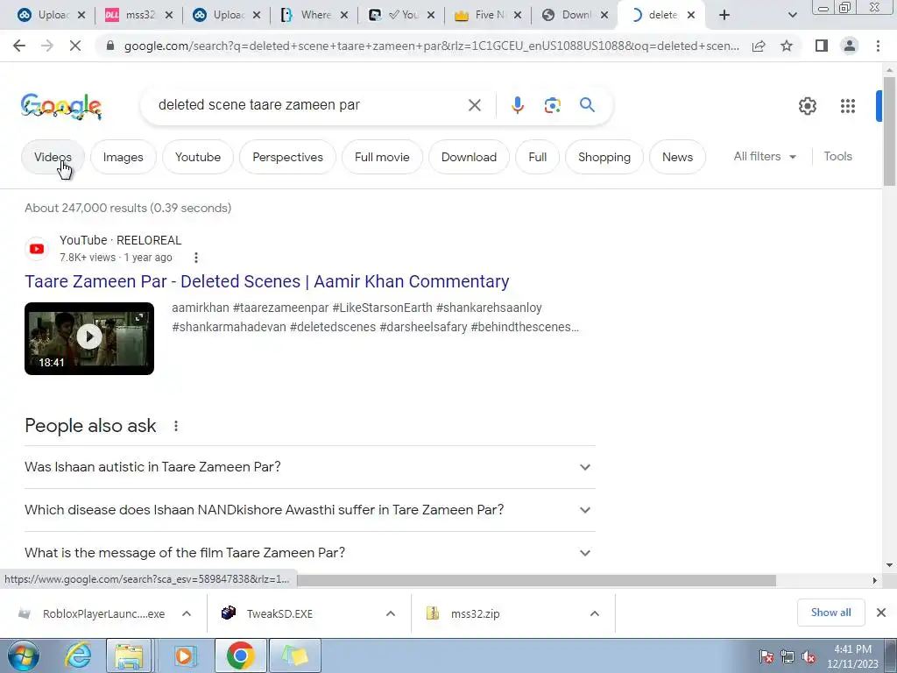897x673 pixels.
Task: Open the side panel icon
Action: [822, 46]
